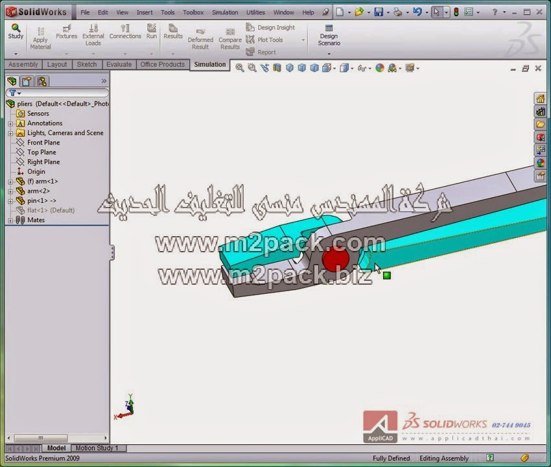The image size is (551, 467).
Task: Click the Hide/Show Items glasses icon
Action: 362,68
